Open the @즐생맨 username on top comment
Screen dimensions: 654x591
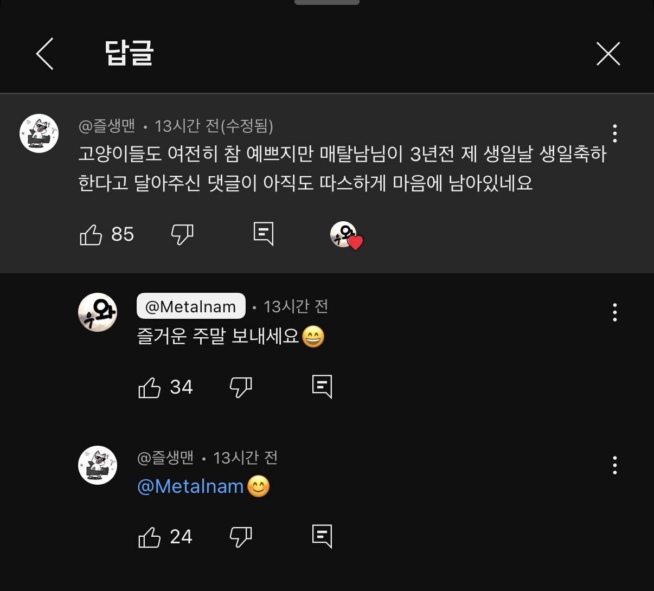107,126
